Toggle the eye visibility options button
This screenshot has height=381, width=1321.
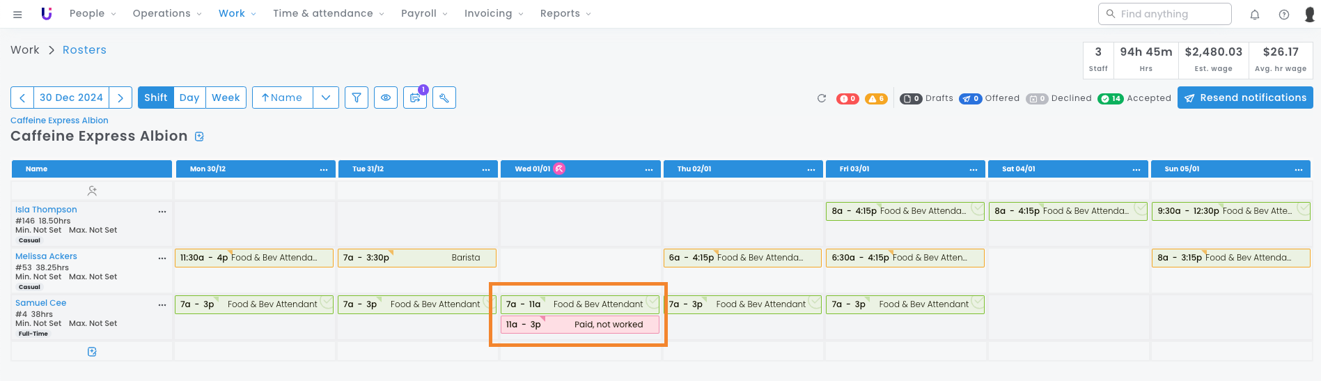click(x=386, y=98)
